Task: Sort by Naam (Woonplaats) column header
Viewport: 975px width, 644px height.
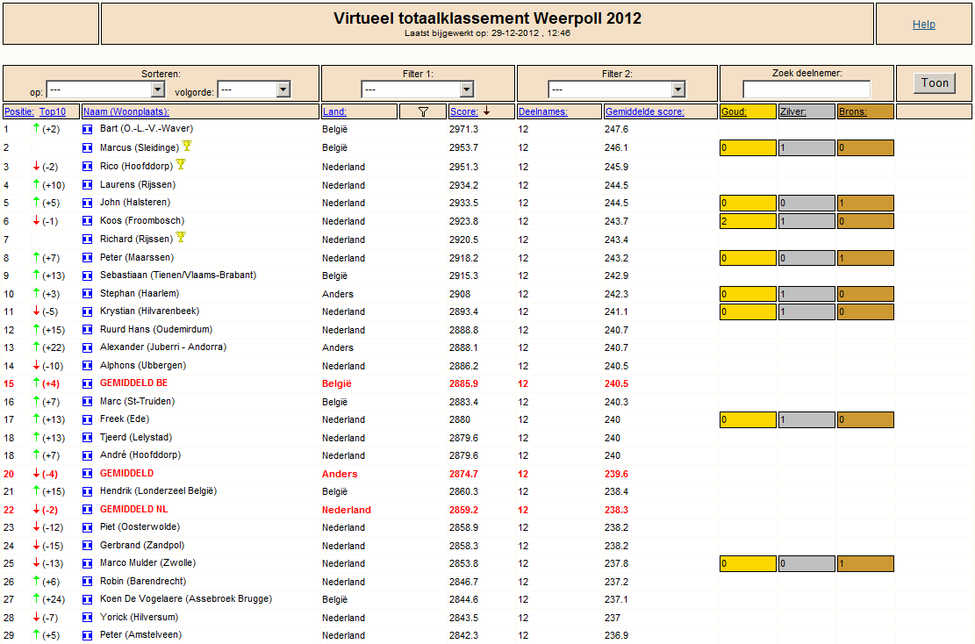Action: (126, 112)
